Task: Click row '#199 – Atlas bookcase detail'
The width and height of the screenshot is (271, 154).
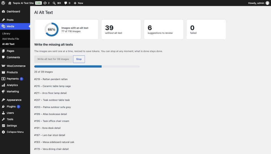Action: [51, 114]
